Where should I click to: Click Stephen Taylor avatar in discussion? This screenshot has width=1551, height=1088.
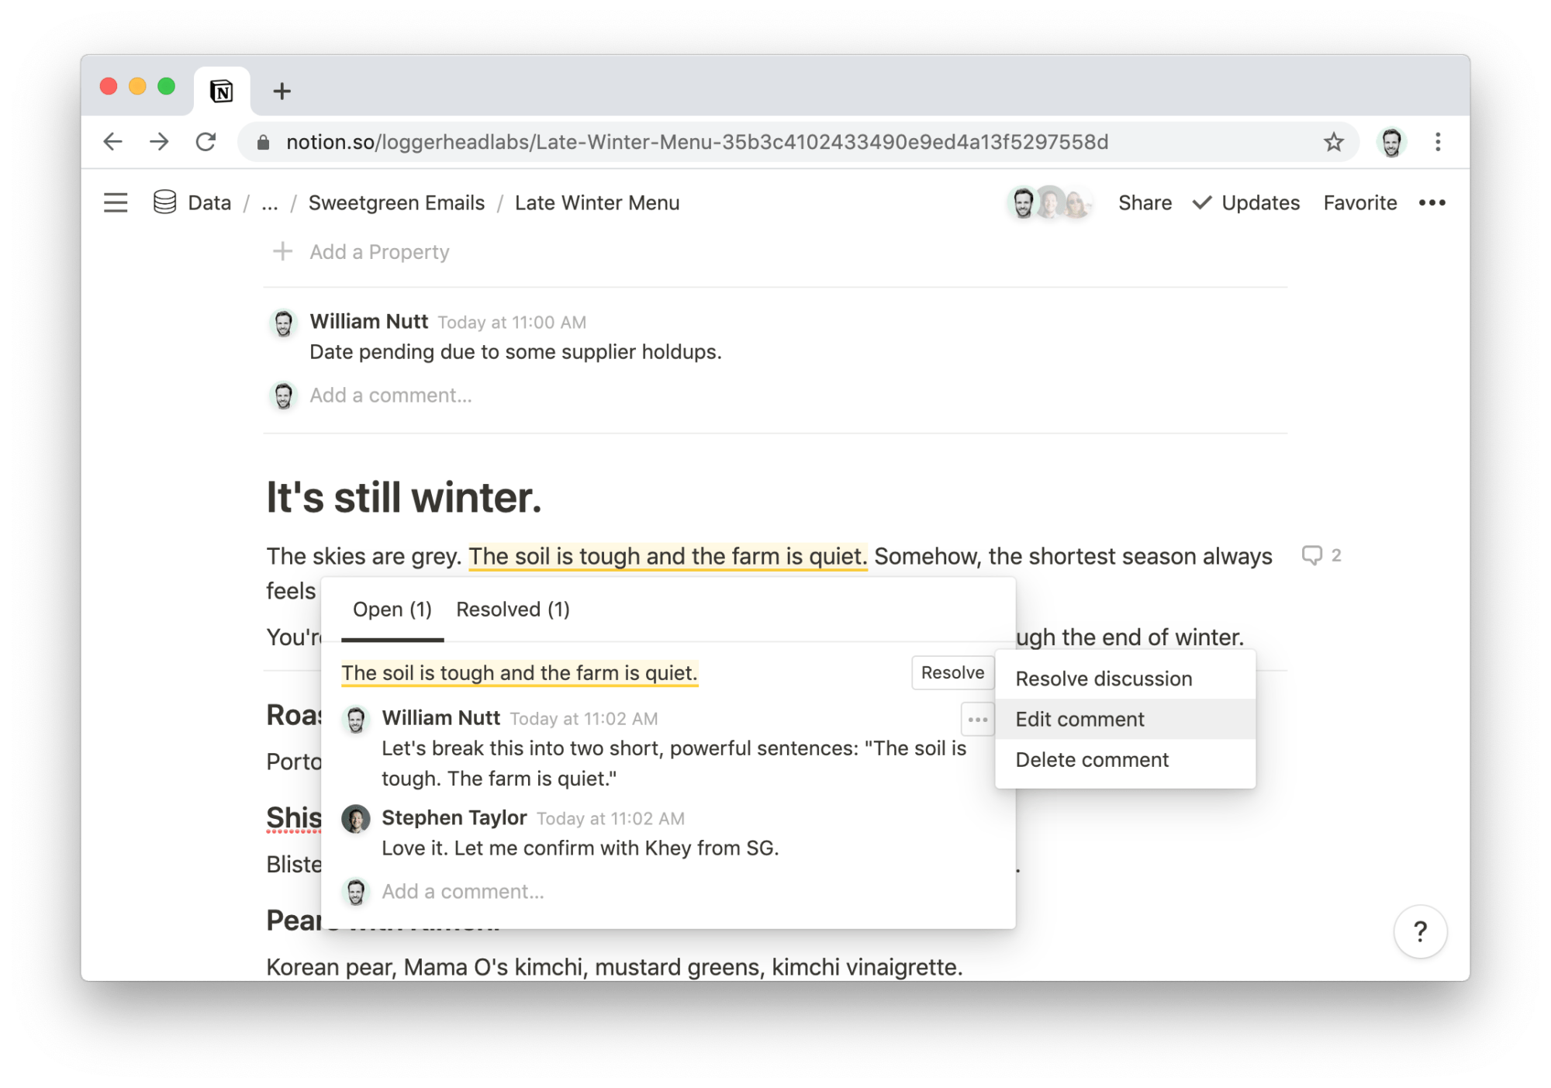(356, 819)
